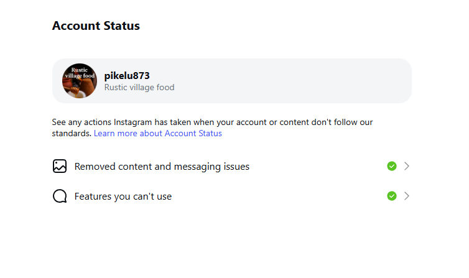
Task: Open Learn more about Account Status link
Action: pos(158,133)
